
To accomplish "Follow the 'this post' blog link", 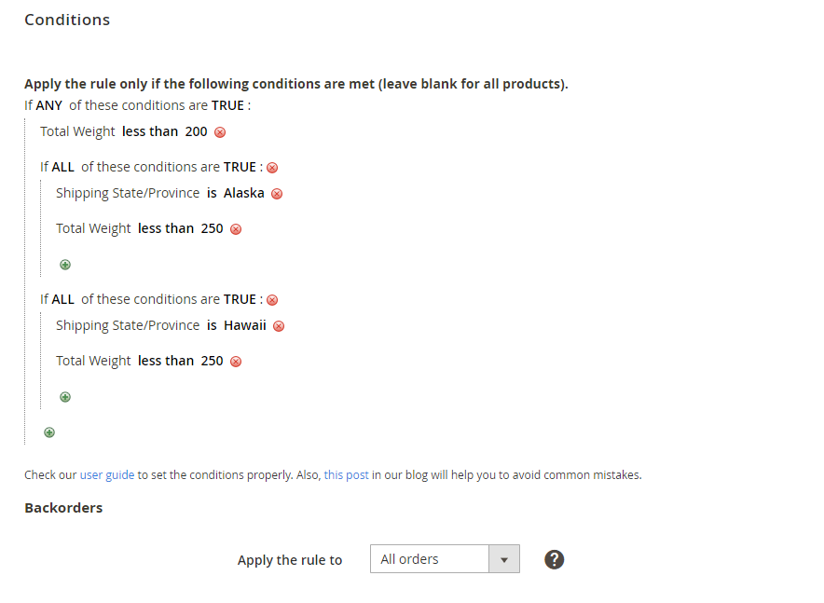I will coord(346,475).
